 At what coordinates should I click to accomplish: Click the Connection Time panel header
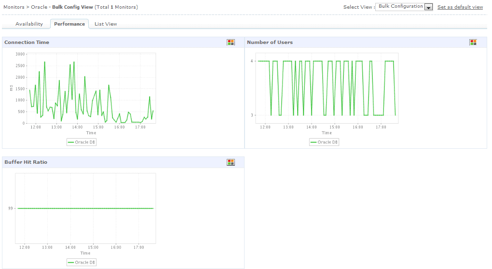coord(123,42)
